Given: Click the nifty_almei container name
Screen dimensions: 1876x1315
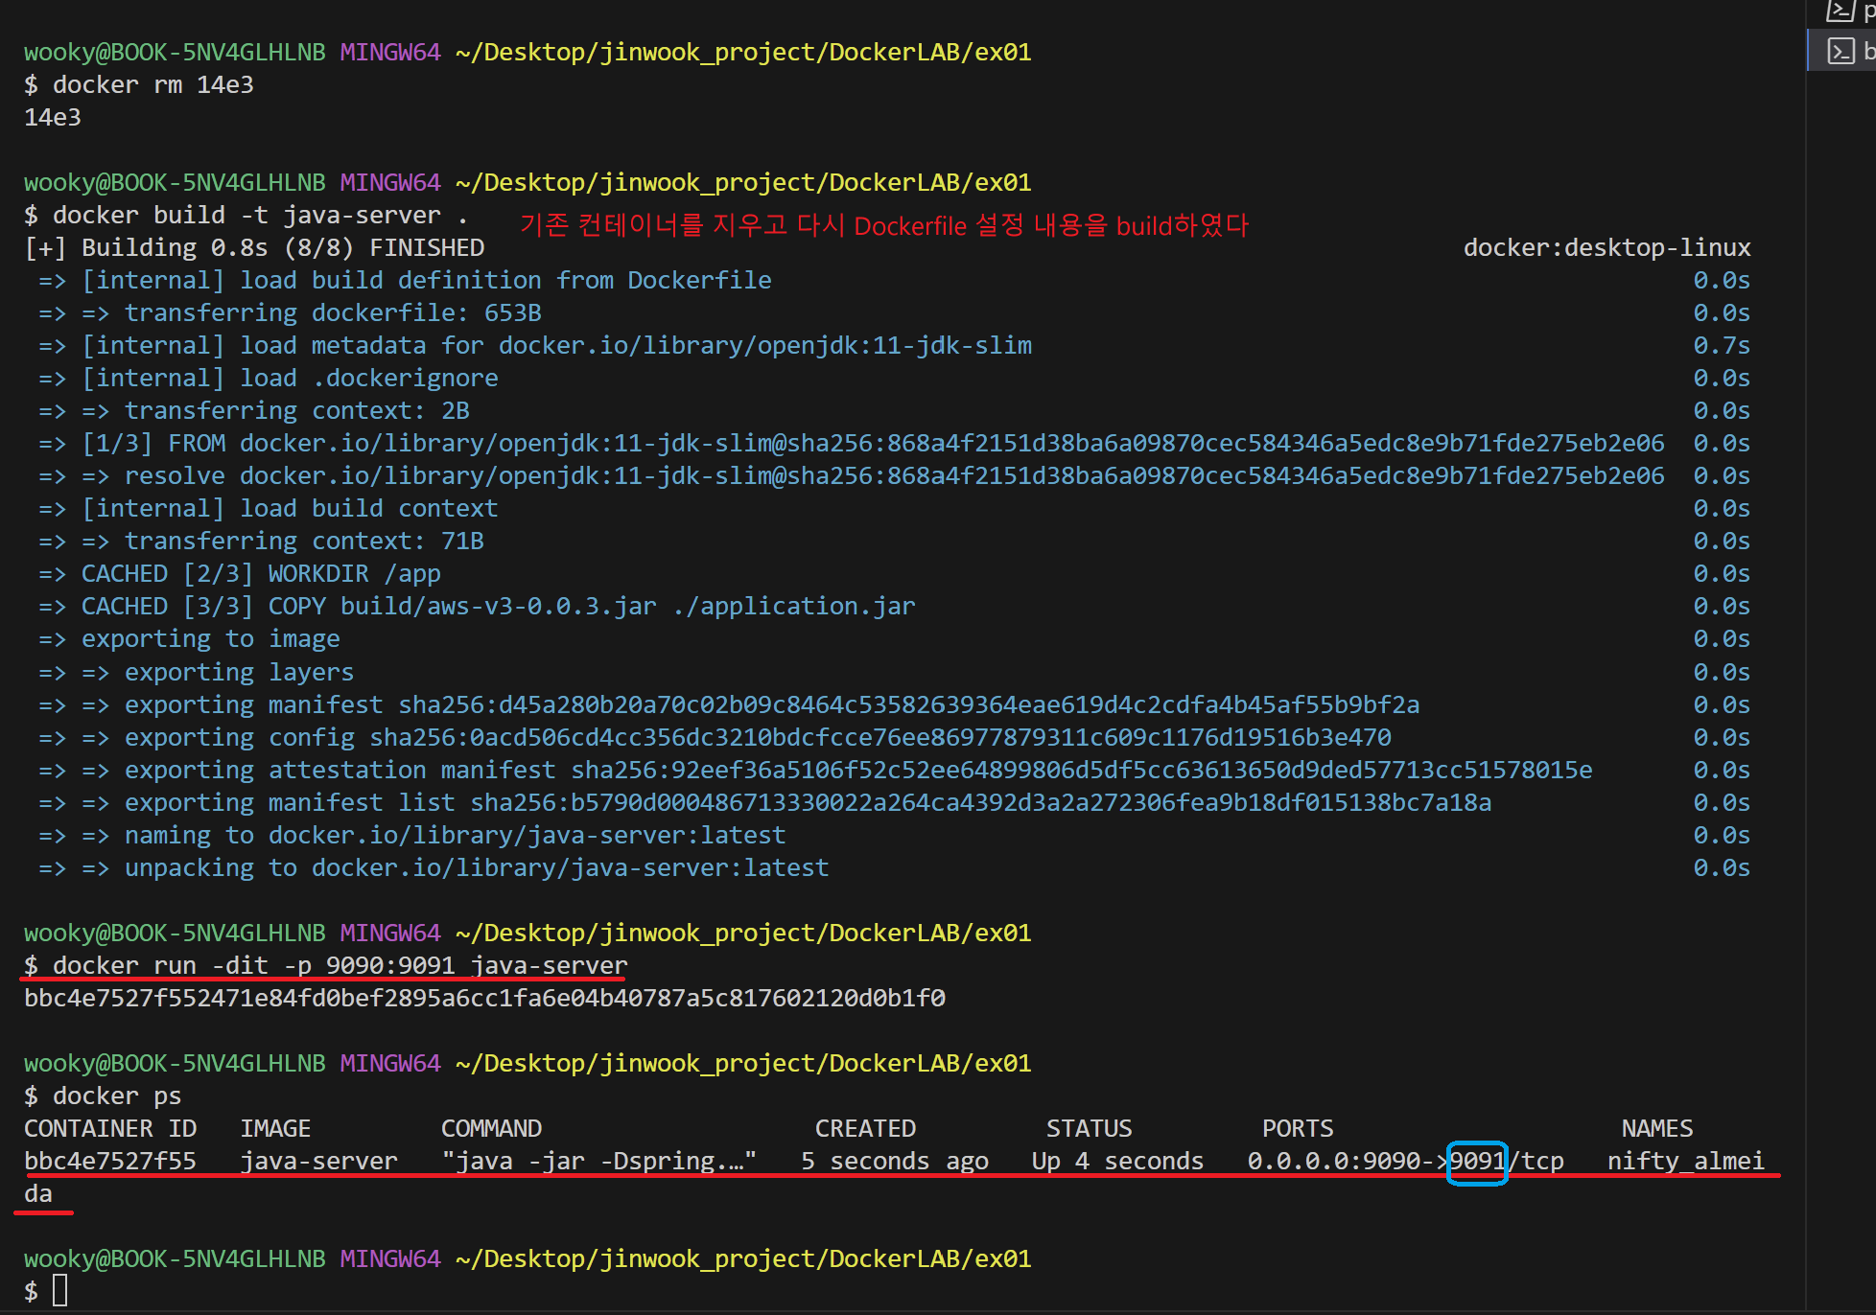Looking at the screenshot, I should [x=1685, y=1162].
